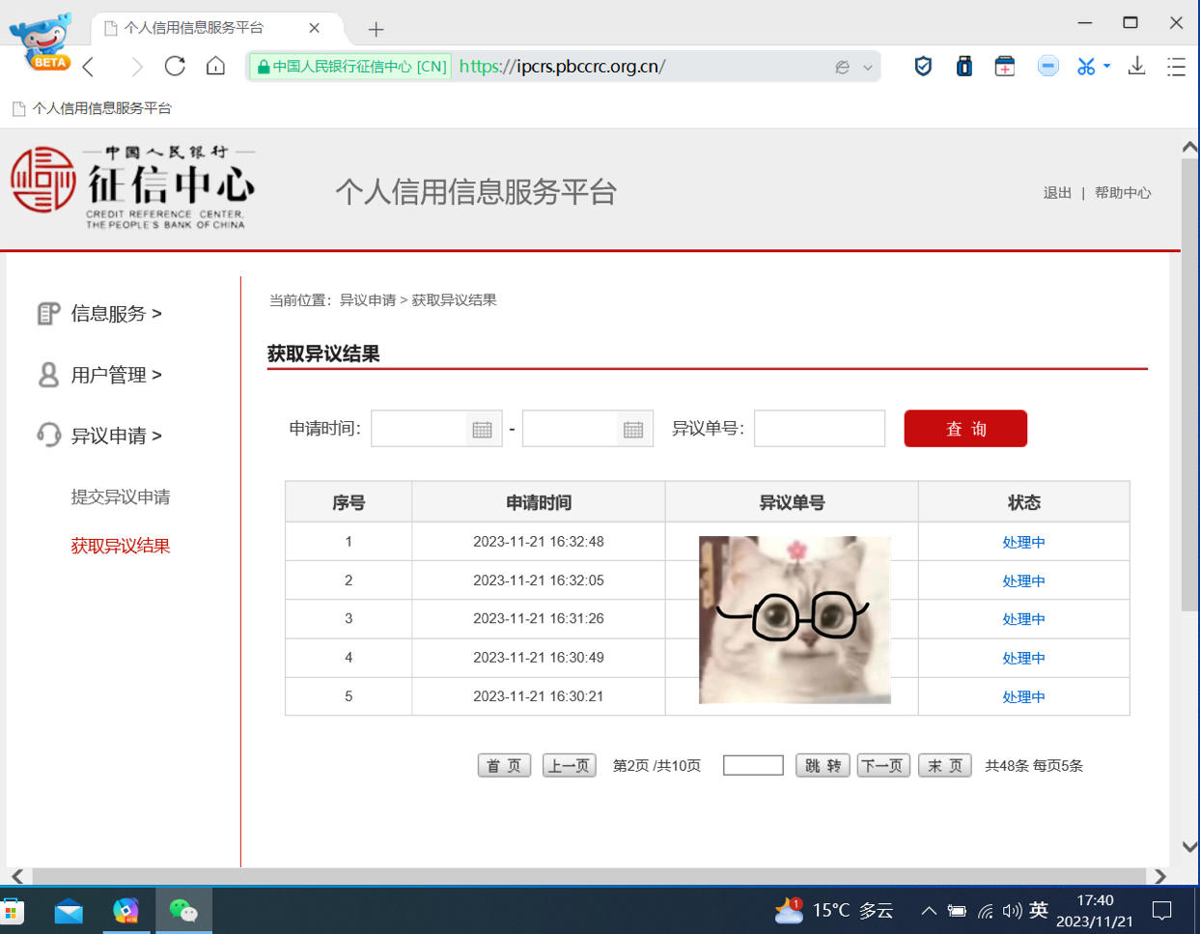The image size is (1200, 934).
Task: Click the 上一页 previous page button
Action: click(570, 766)
